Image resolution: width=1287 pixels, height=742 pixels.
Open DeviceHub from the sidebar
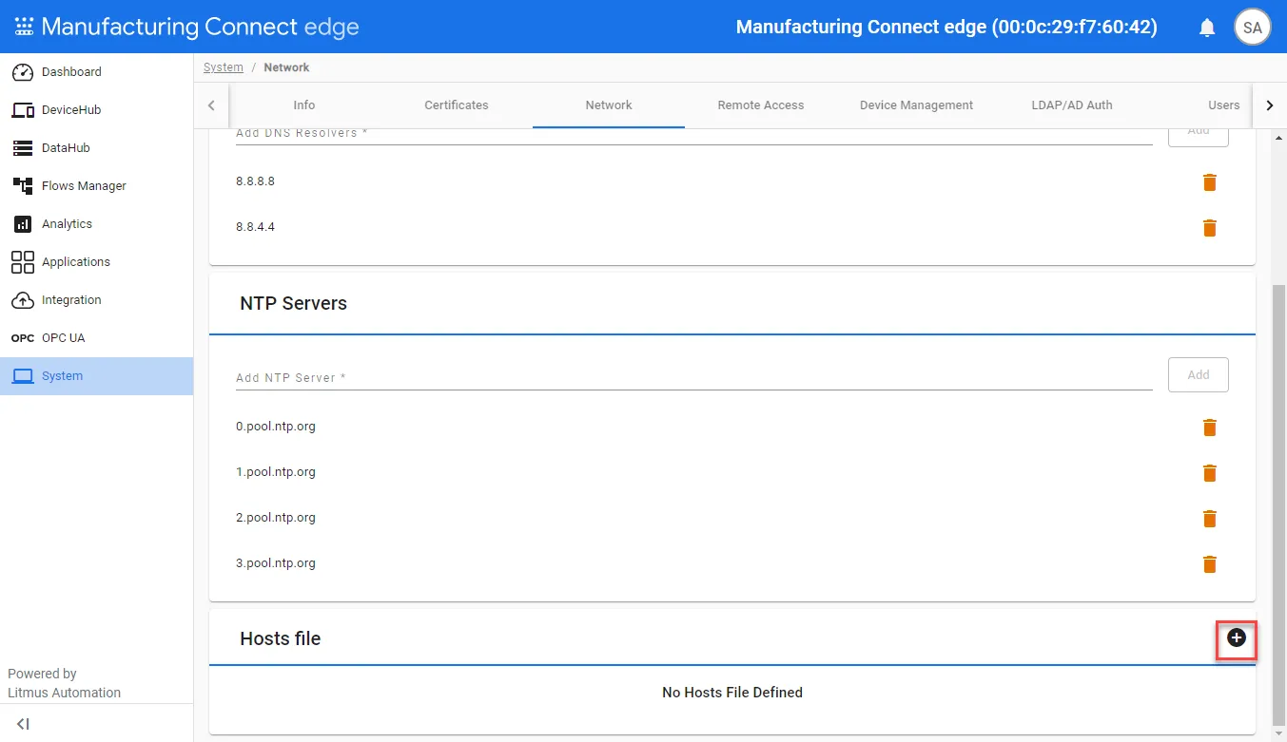pos(96,110)
